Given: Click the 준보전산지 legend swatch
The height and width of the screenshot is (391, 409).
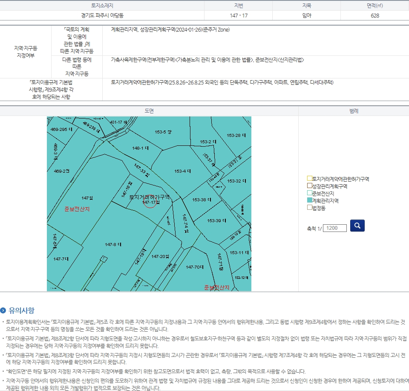Looking at the screenshot, I should click(310, 193).
